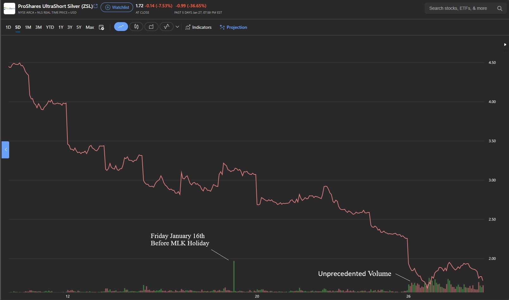
Task: Toggle the Projection feature
Action: pos(233,28)
